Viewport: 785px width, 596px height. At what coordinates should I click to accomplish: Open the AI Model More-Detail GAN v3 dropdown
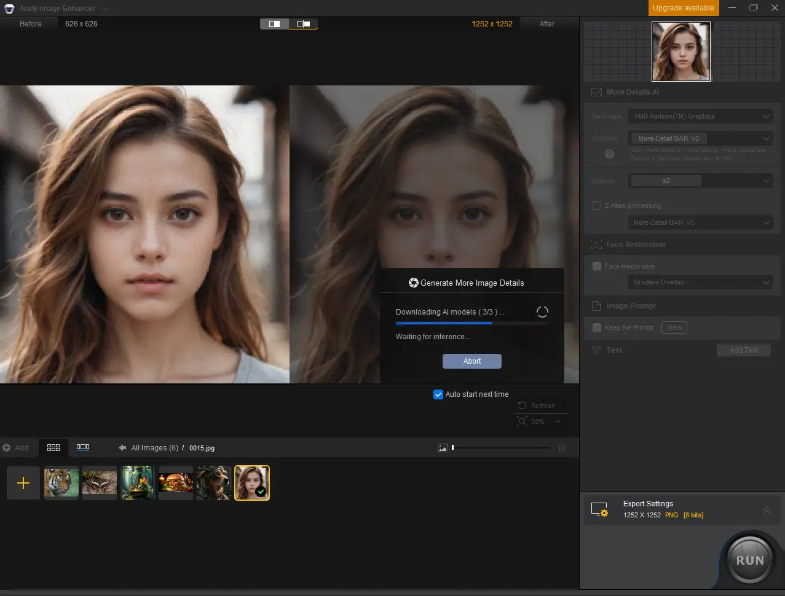coord(700,138)
